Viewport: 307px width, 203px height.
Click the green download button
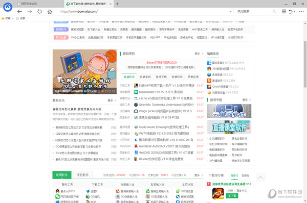tap(232, 196)
